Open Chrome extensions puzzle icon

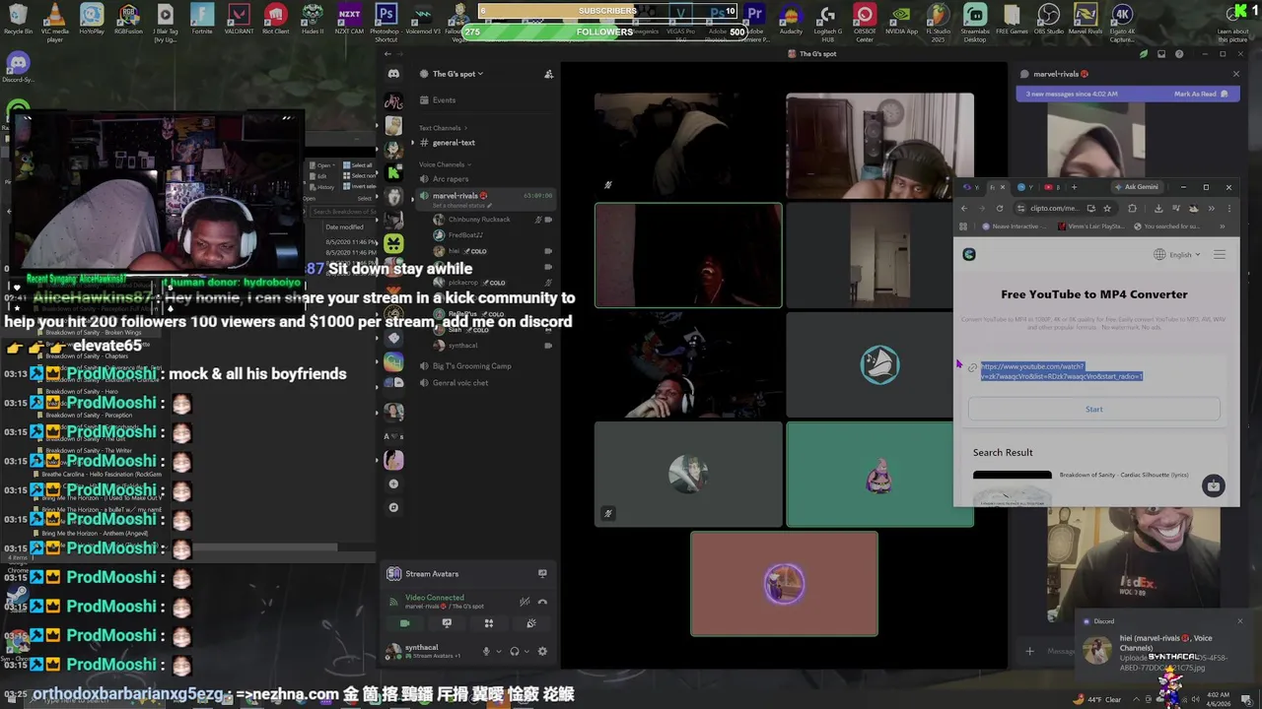click(x=1132, y=209)
